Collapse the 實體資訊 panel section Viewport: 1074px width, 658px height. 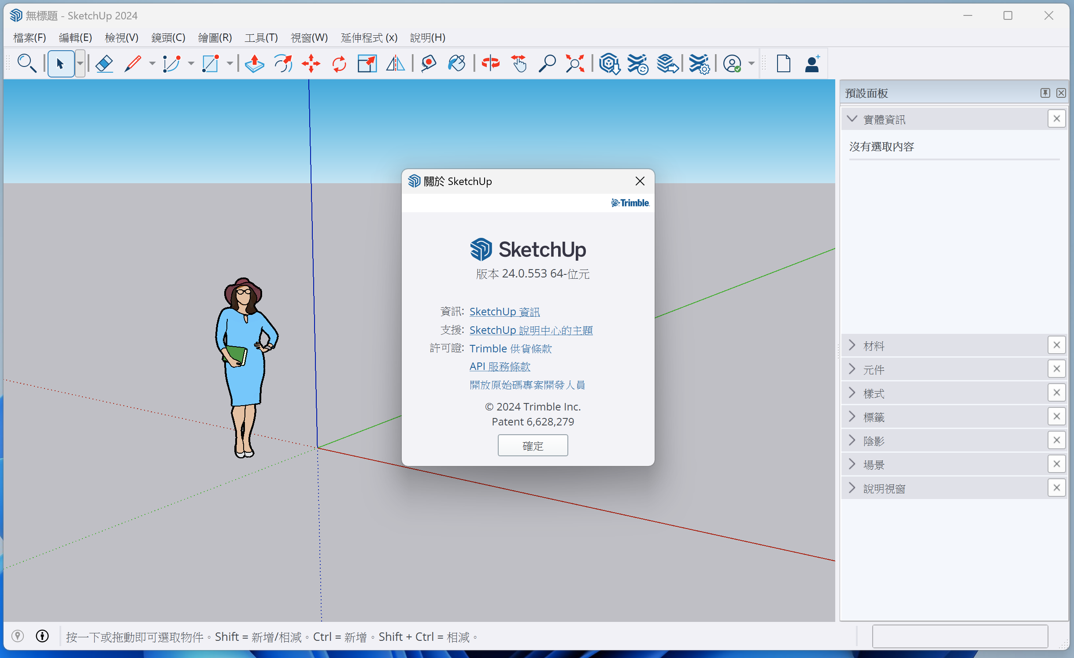(852, 119)
